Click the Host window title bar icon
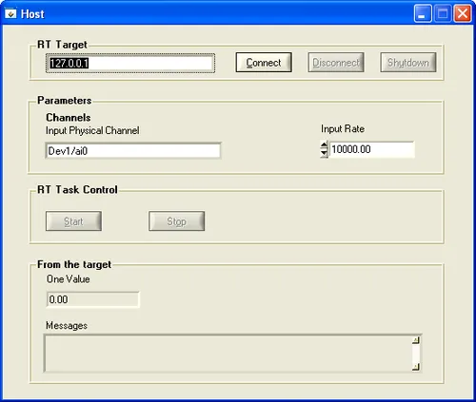 click(10, 14)
